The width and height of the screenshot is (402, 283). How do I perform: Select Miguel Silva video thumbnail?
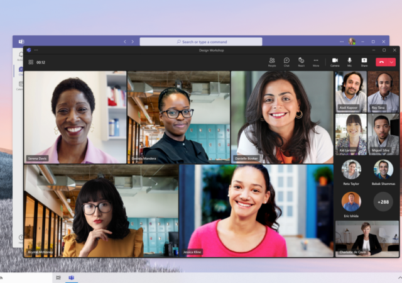coord(383,135)
